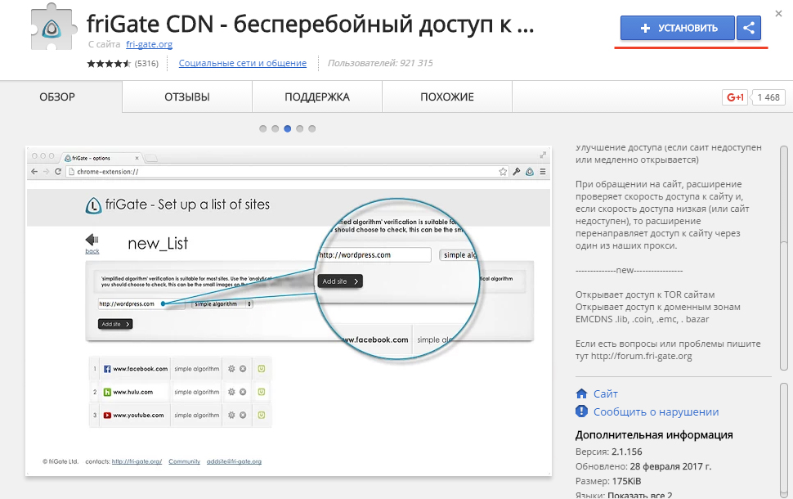Click the home icon next to Сайт
Image resolution: width=793 pixels, height=499 pixels.
(581, 393)
